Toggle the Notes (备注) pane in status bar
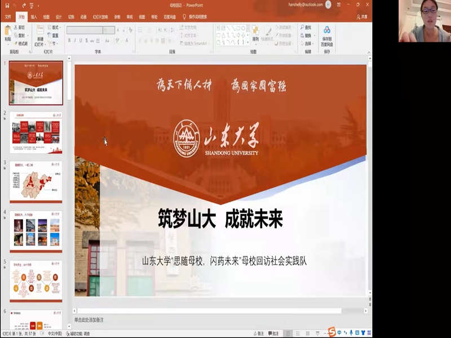The height and width of the screenshot is (338, 451). point(257,333)
